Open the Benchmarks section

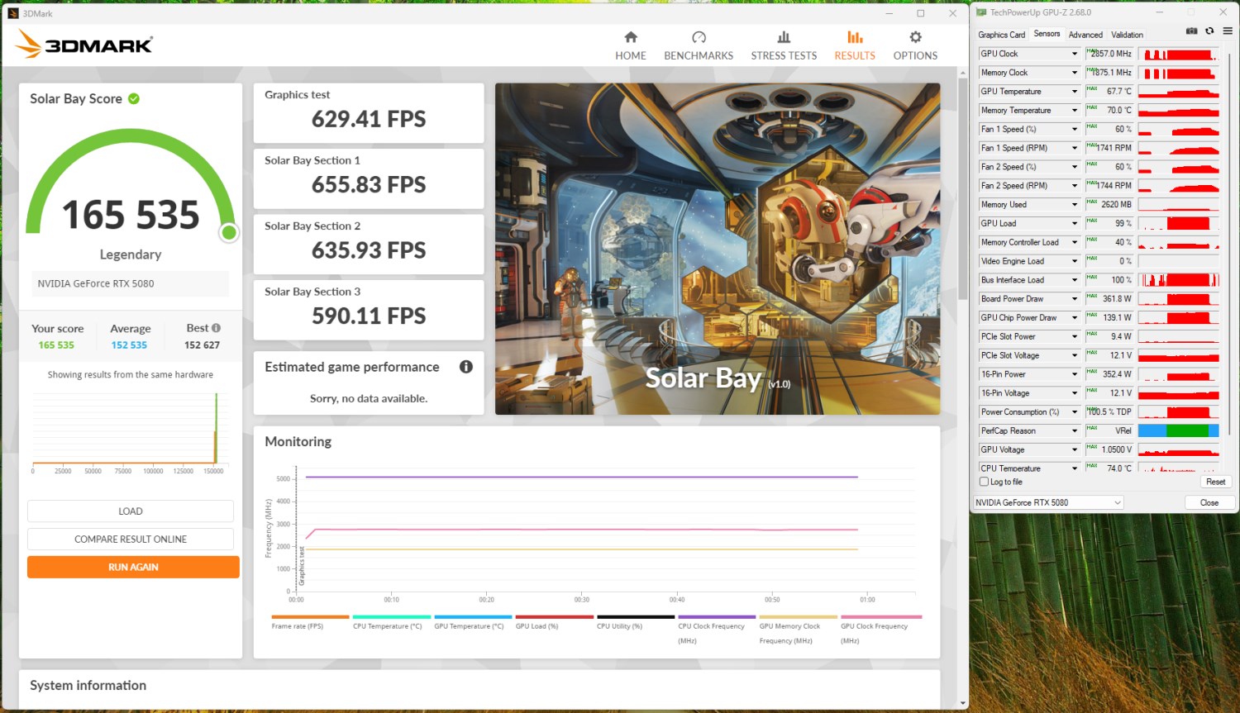click(699, 45)
